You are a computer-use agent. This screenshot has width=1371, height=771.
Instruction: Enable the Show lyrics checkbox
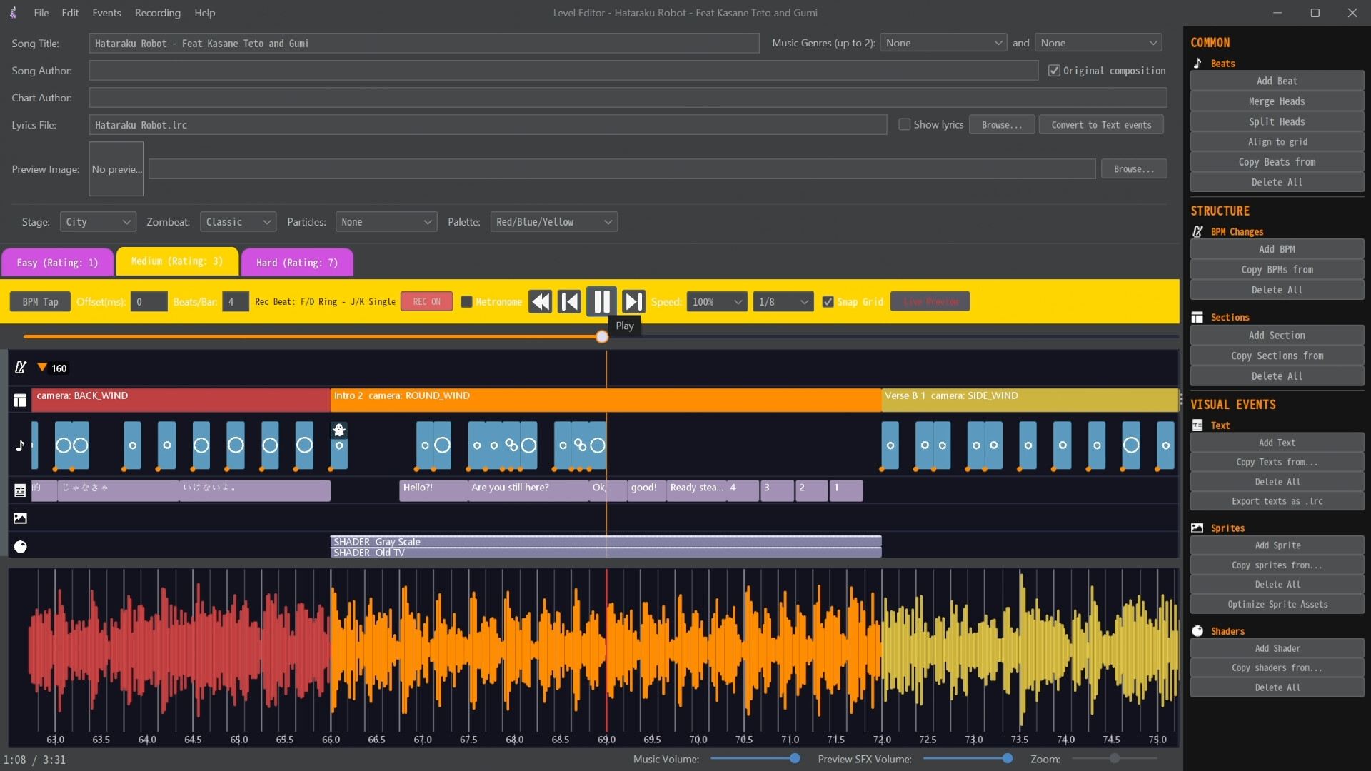click(904, 124)
